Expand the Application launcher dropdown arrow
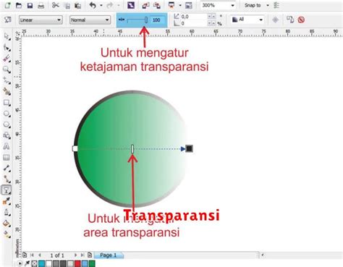Screen dimensions: 343x267 (180, 5)
